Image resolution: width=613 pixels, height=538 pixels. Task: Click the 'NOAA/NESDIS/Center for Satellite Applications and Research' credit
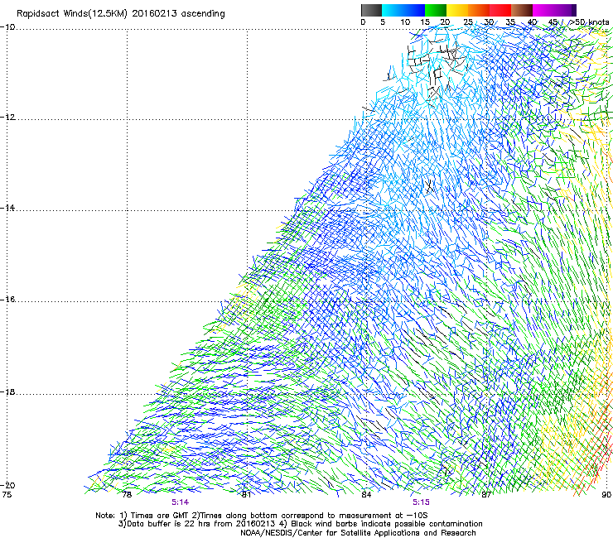(x=358, y=533)
